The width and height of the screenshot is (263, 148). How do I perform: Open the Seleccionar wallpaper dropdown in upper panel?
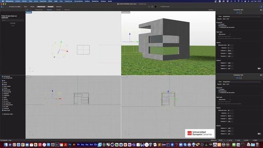click(x=225, y=34)
